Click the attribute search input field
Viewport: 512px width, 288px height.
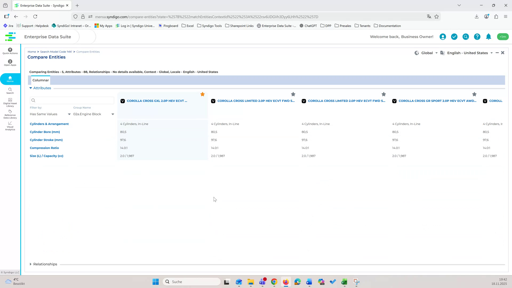(72, 100)
